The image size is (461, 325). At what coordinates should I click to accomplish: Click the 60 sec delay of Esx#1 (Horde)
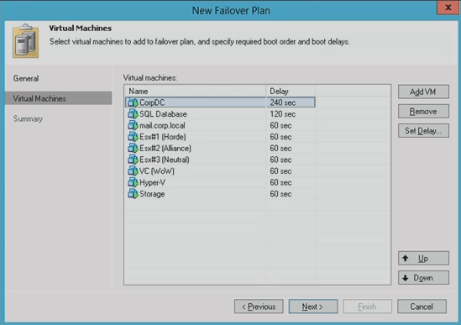click(280, 137)
